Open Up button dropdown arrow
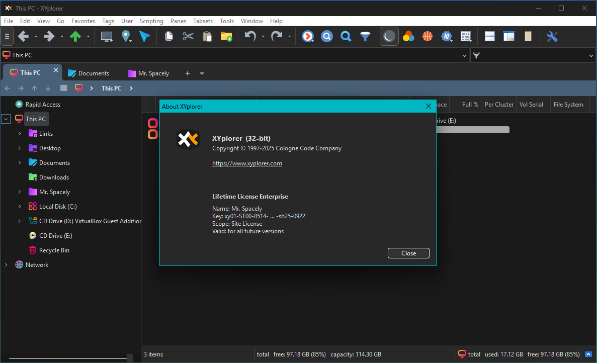597x363 pixels. pyautogui.click(x=88, y=37)
